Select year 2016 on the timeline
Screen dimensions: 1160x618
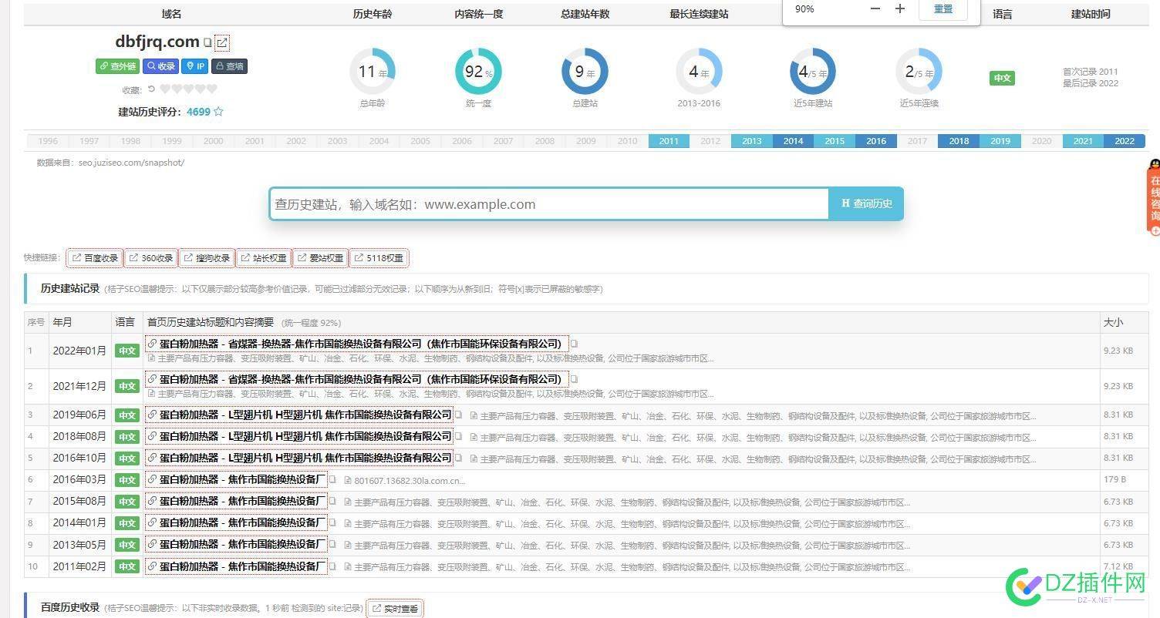click(x=876, y=141)
